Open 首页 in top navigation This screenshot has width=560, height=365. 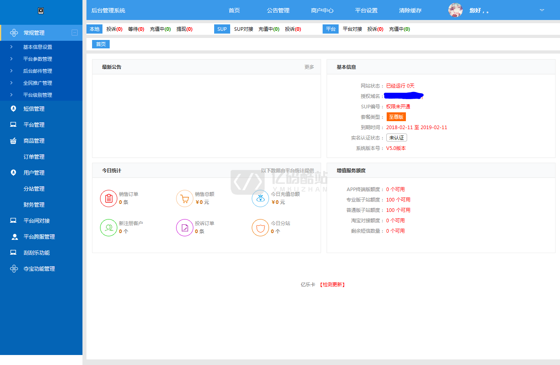(234, 10)
